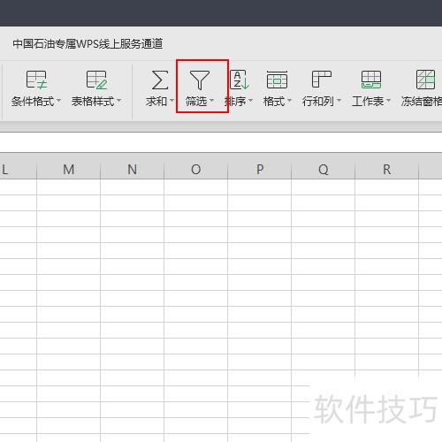Click first empty cell under column P
The width and height of the screenshot is (442, 442).
pos(260,187)
